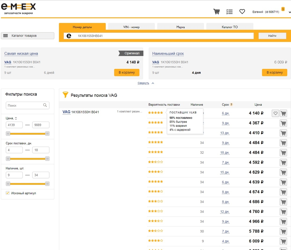Click the Наличие column header

click(x=197, y=104)
